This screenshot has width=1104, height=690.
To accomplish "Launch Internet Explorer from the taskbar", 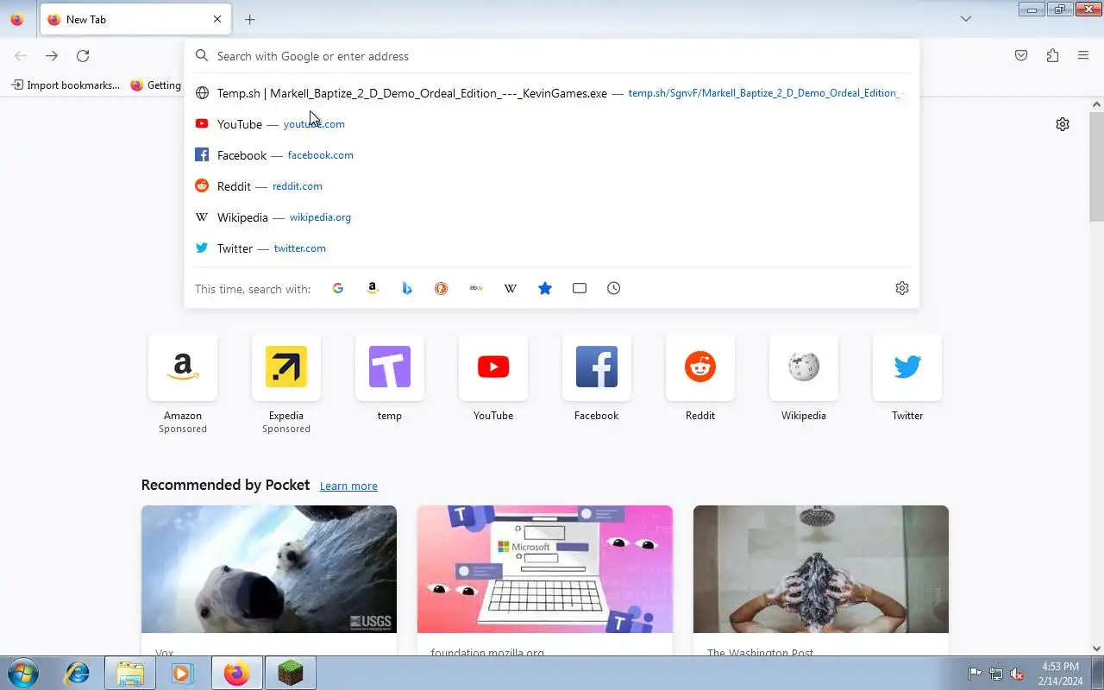I will pyautogui.click(x=78, y=673).
